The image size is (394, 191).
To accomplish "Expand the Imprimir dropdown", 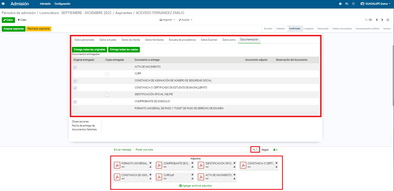I will pos(167,20).
